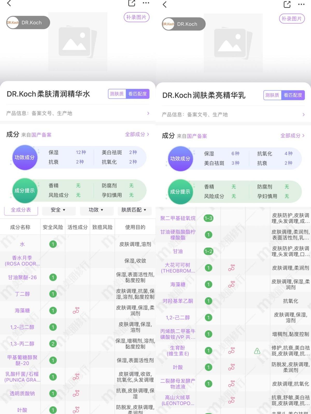
Task: Click the active-ingredient icon for 二裂酵母发酵产物滤液
Action: coord(231,384)
